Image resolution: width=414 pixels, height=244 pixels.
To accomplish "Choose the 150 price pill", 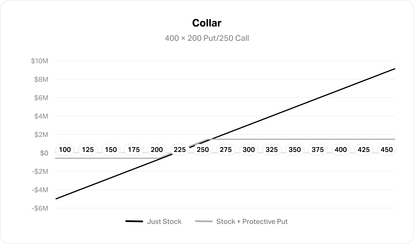I will tap(111, 150).
